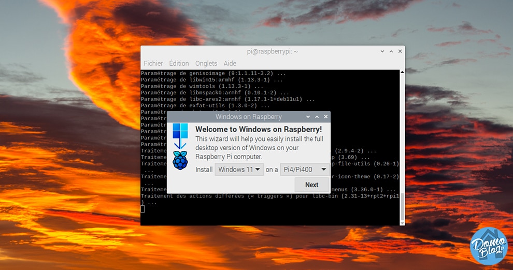This screenshot has height=270, width=513.
Task: Open the Édition menu in terminal
Action: (x=179, y=63)
